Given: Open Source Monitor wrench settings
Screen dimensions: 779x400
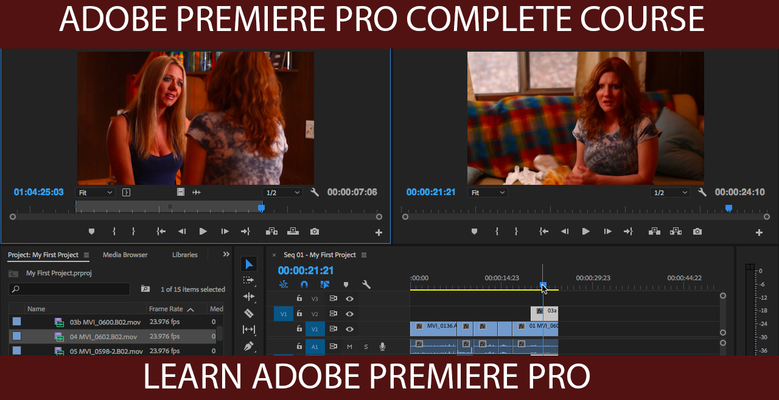Looking at the screenshot, I should click(x=315, y=192).
